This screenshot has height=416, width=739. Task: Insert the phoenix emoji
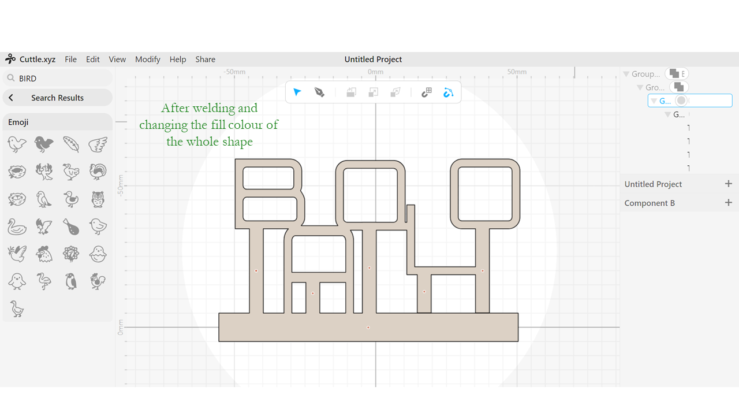point(44,171)
